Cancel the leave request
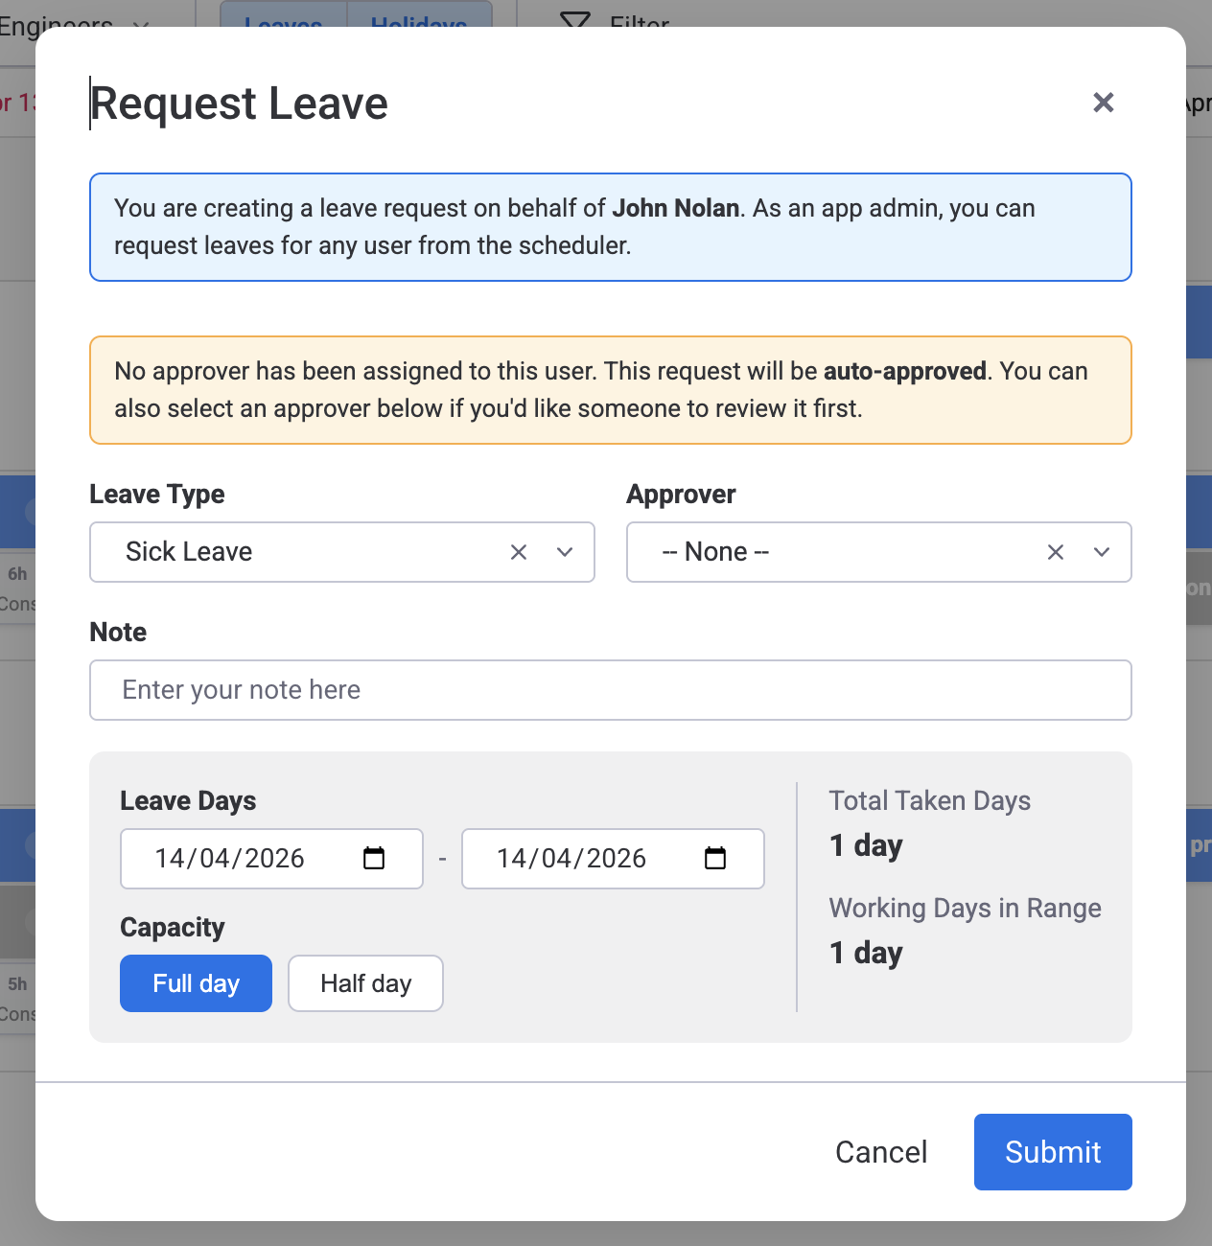 coord(880,1152)
